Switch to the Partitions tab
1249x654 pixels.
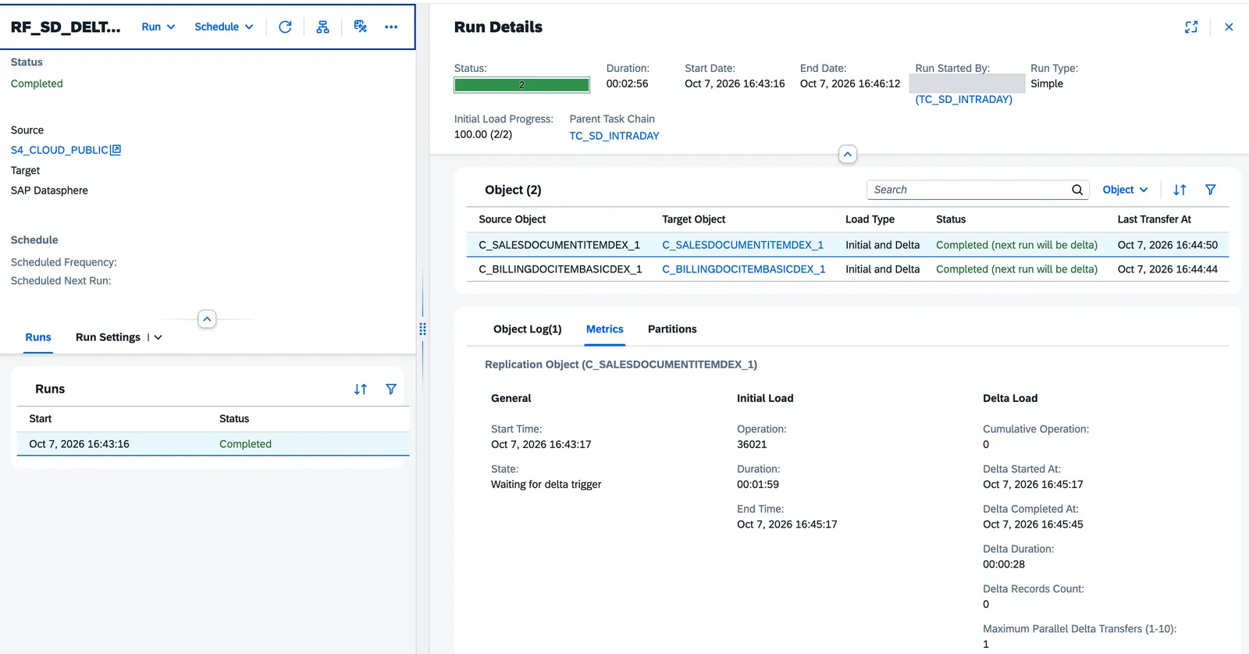click(x=672, y=329)
